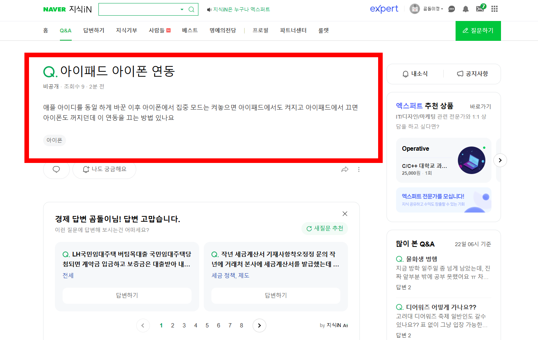Click the 세금 정책, 제도 category link
This screenshot has width=538, height=340.
pos(230,276)
